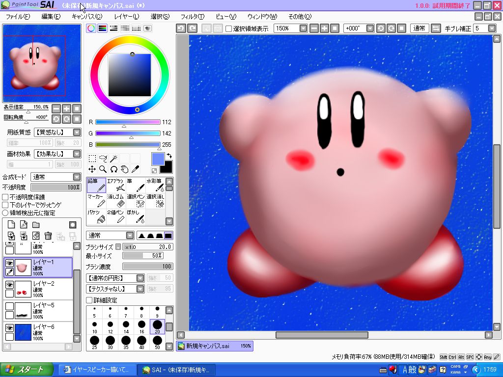The width and height of the screenshot is (503, 377).
Task: Hide レイヤー1 using its eye icon
Action: (10, 263)
